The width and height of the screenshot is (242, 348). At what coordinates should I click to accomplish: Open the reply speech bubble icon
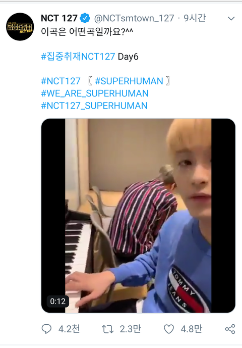tap(46, 329)
